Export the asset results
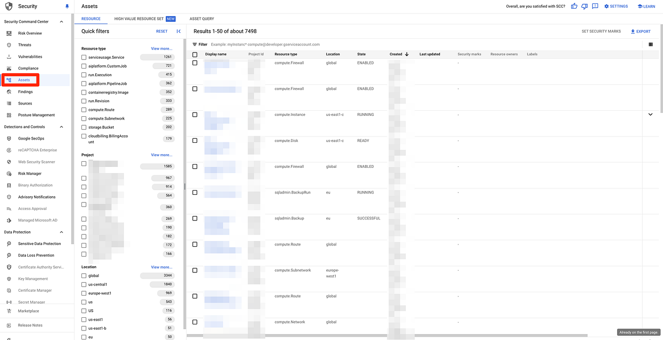The height and width of the screenshot is (340, 663). pos(641,31)
